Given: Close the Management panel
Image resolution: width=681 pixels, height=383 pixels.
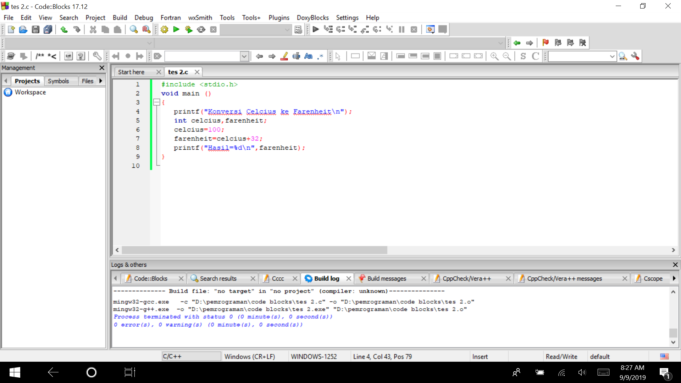Looking at the screenshot, I should [102, 67].
